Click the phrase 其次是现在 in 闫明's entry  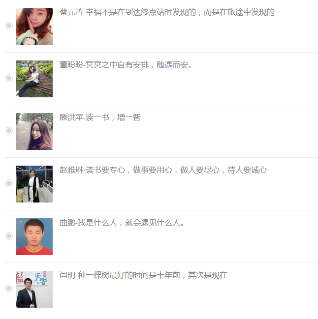tap(208, 275)
